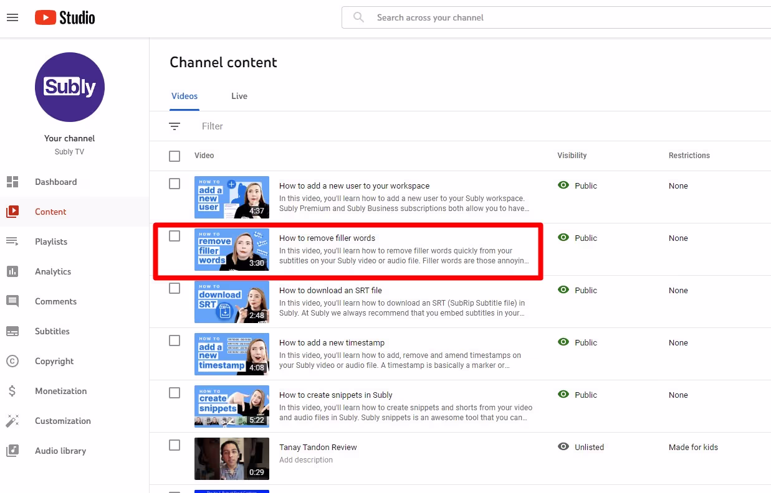This screenshot has width=771, height=493.
Task: Click the Monetization dollar icon
Action: tap(12, 391)
